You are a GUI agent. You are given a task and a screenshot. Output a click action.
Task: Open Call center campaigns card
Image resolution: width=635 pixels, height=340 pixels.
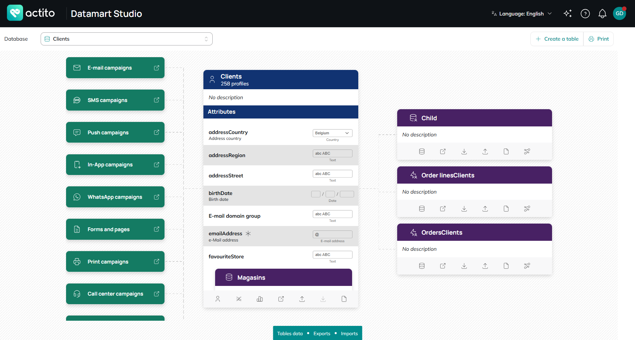[x=115, y=294]
